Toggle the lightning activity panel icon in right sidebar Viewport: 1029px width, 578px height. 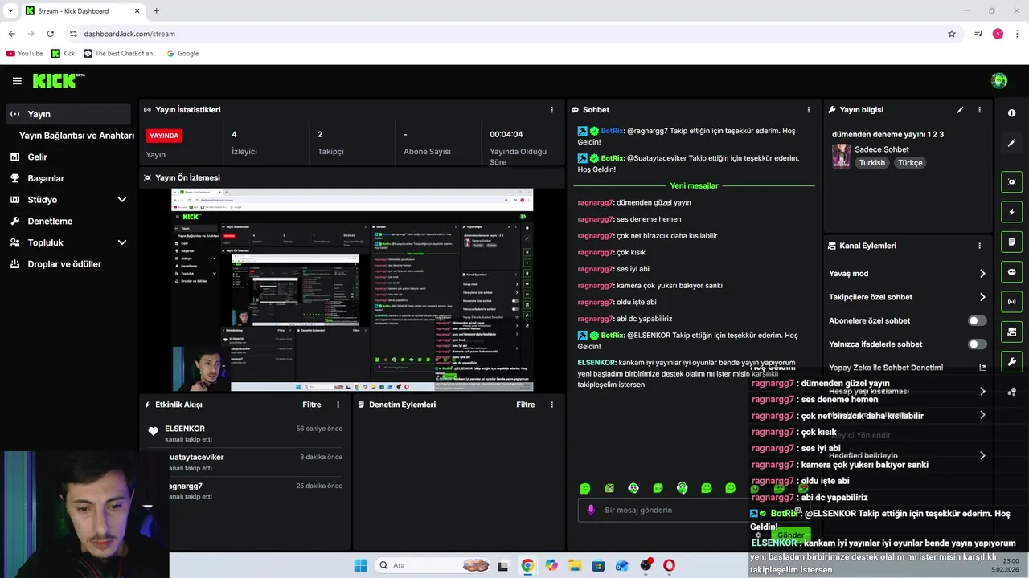click(1012, 212)
